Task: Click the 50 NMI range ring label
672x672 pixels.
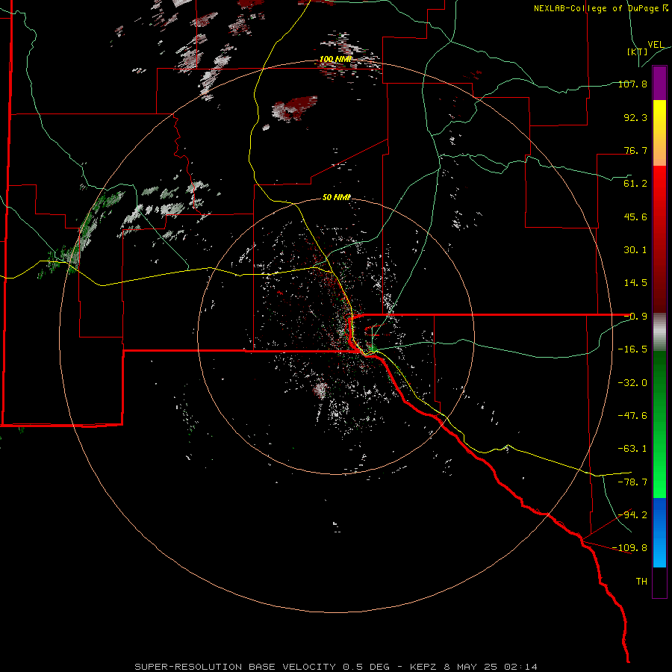Action: (x=337, y=197)
